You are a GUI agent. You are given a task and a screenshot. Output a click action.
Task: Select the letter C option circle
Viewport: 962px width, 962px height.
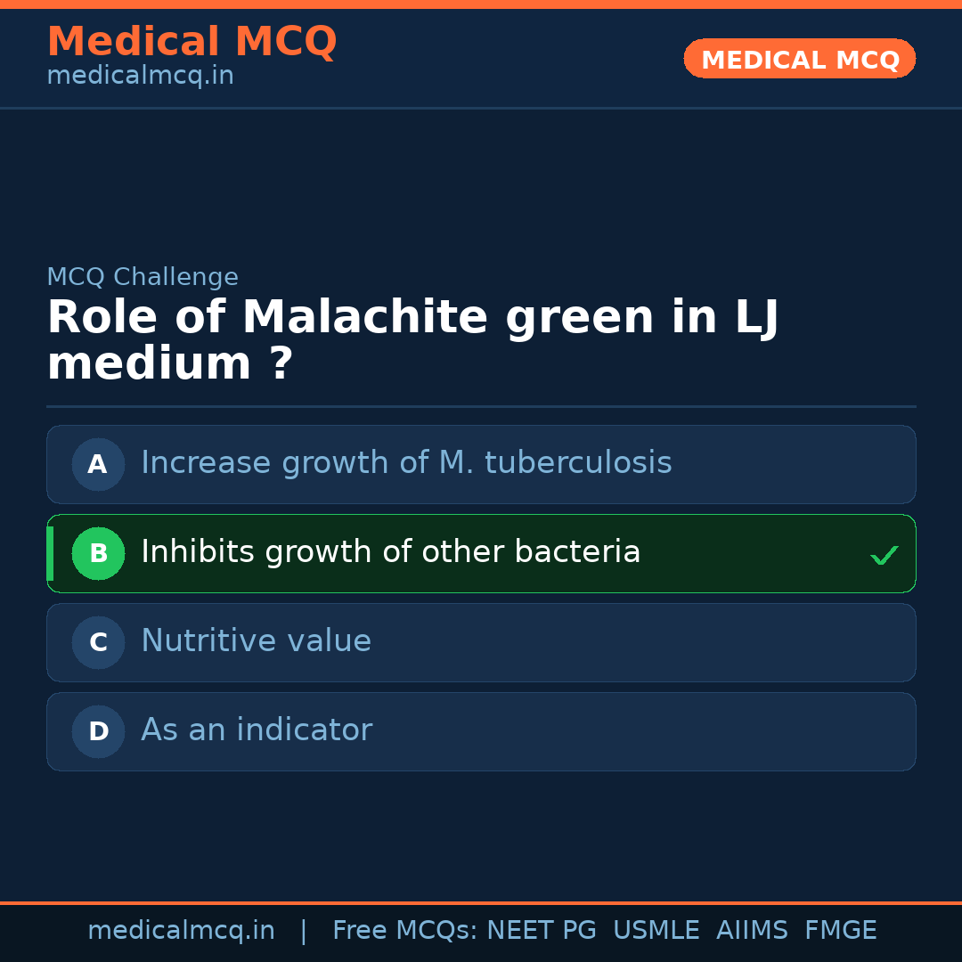pos(98,642)
